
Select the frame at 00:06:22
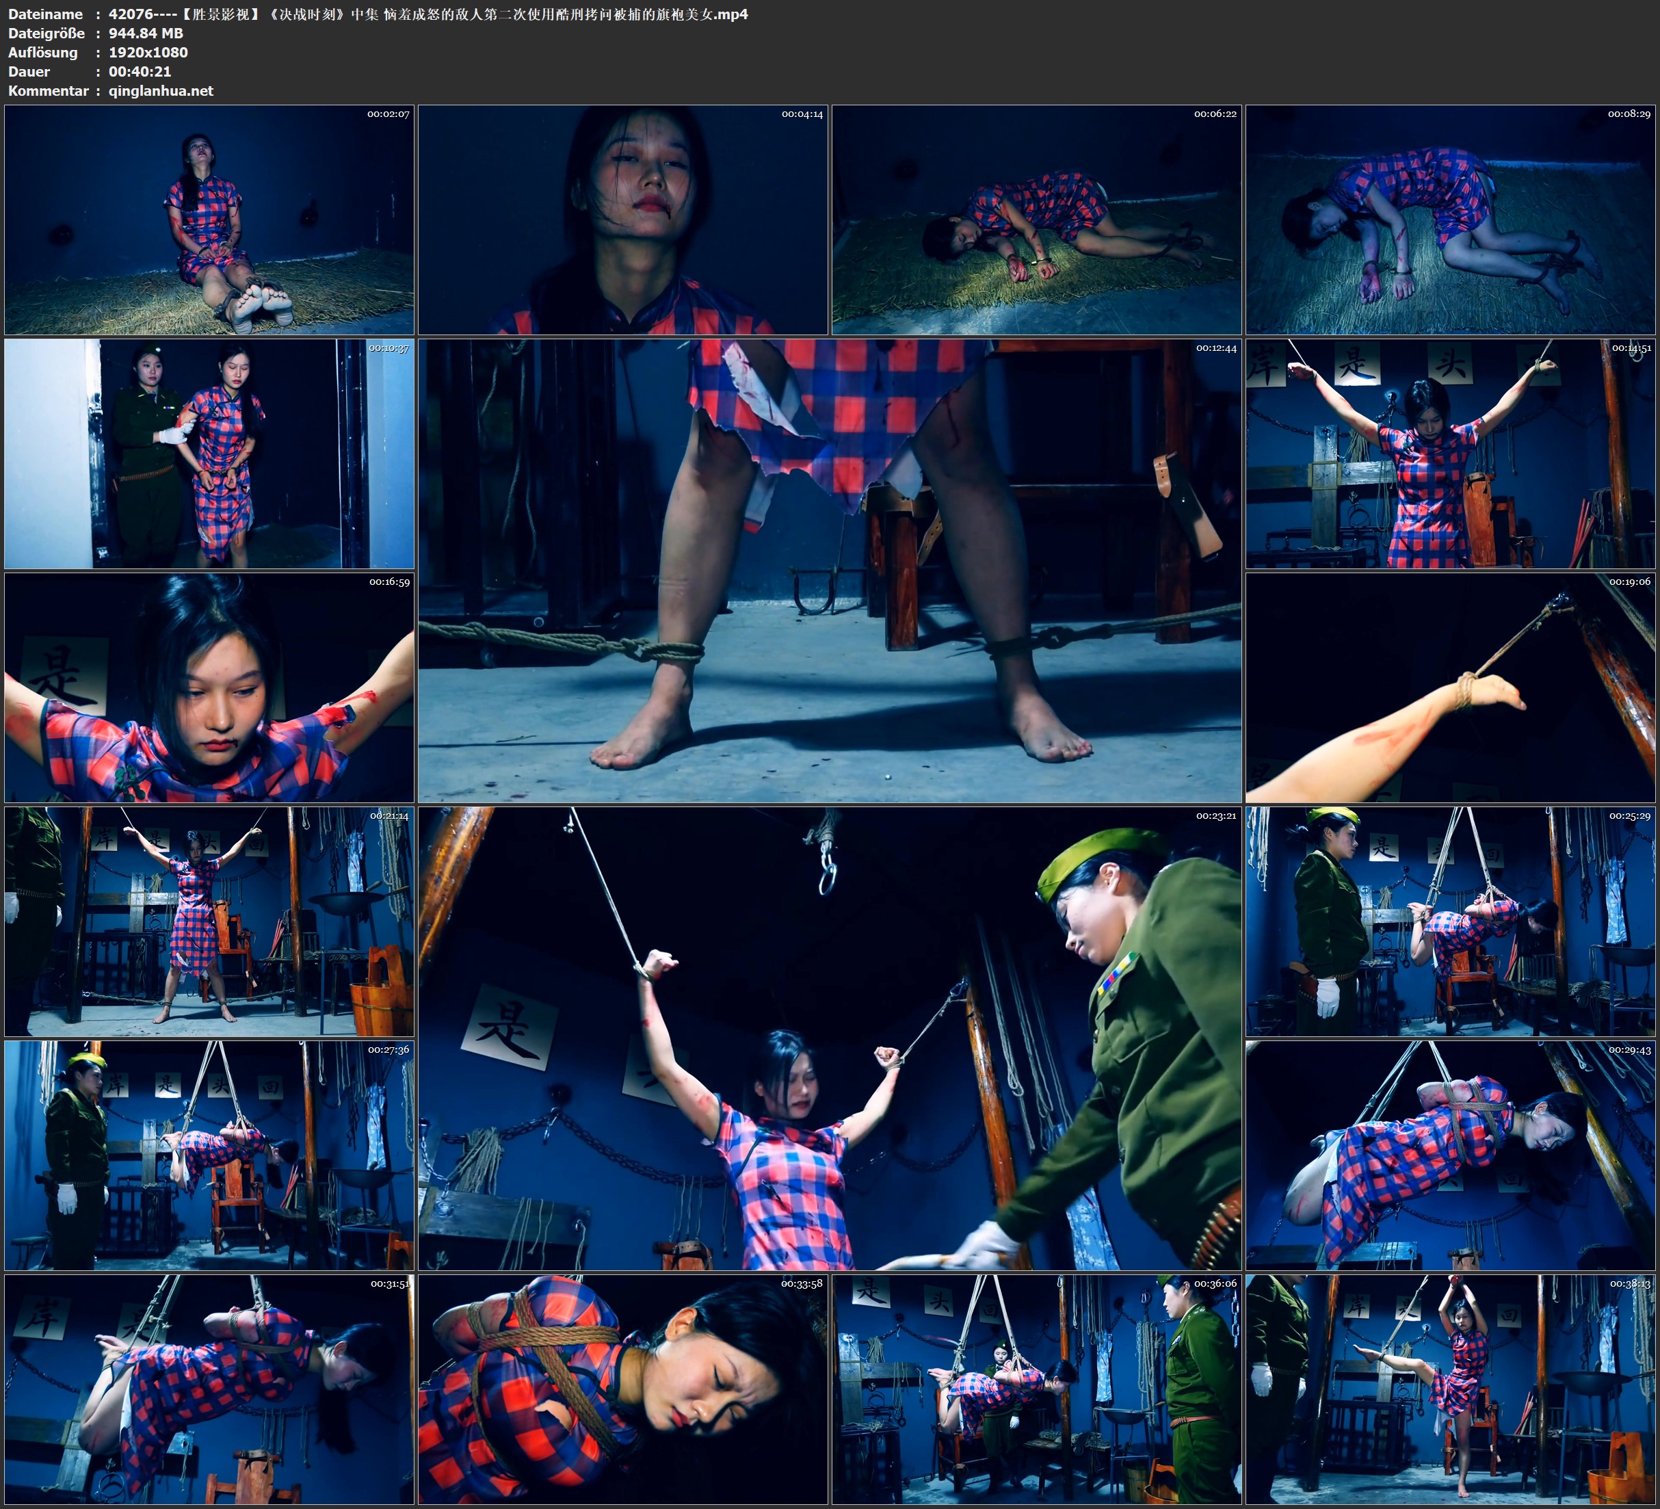tap(1036, 219)
